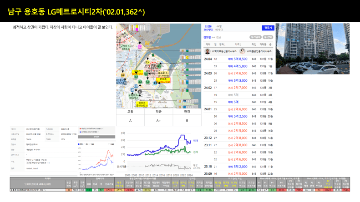This screenshot has width=360, height=202.
Task: Click the yellow bus icon on the map
Action: pos(147,43)
